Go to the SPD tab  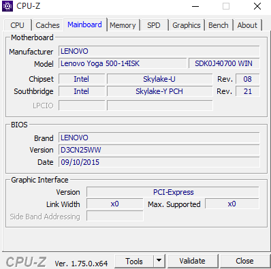tap(154, 25)
